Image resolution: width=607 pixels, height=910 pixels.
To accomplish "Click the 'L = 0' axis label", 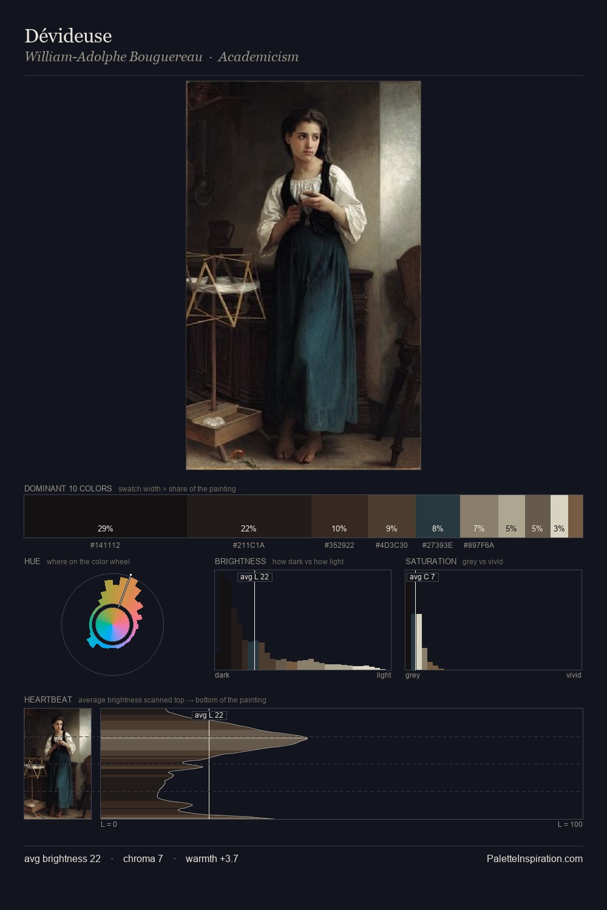I will pyautogui.click(x=109, y=824).
